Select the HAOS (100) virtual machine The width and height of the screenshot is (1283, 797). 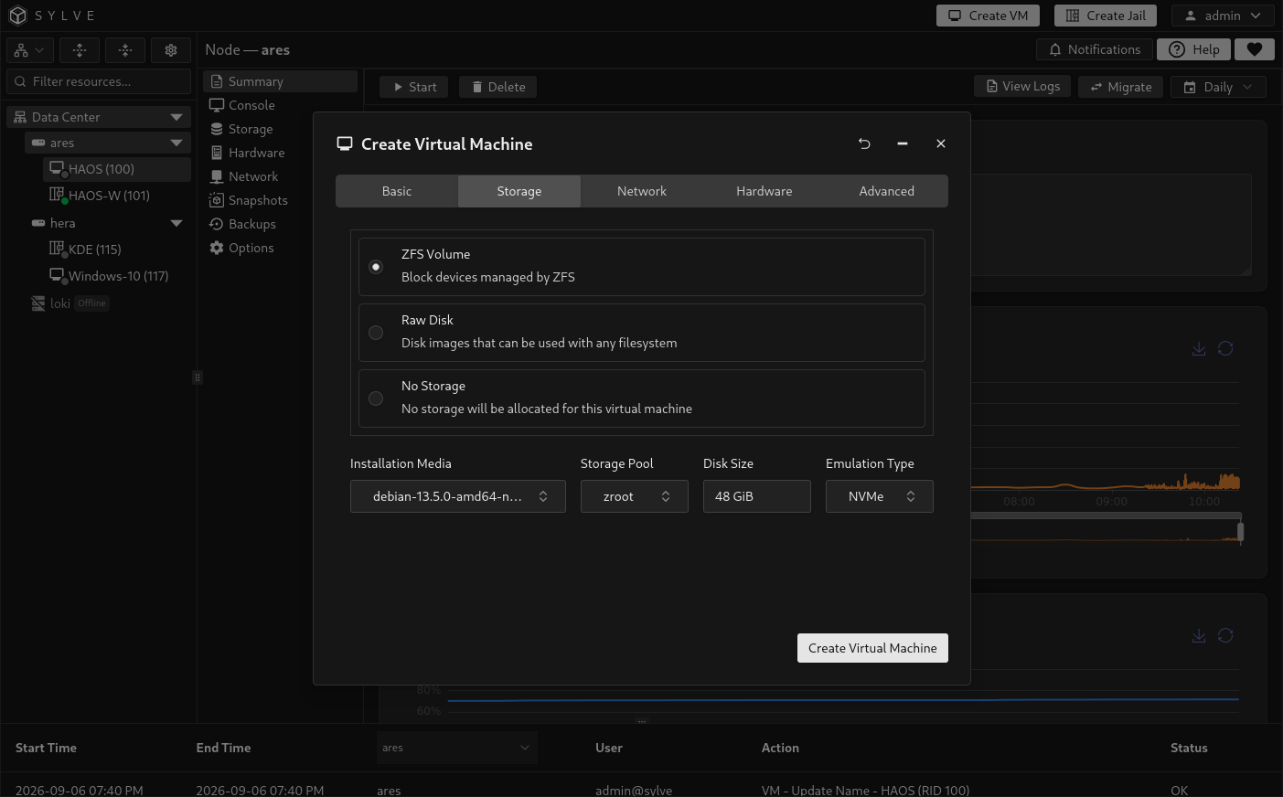(x=117, y=169)
